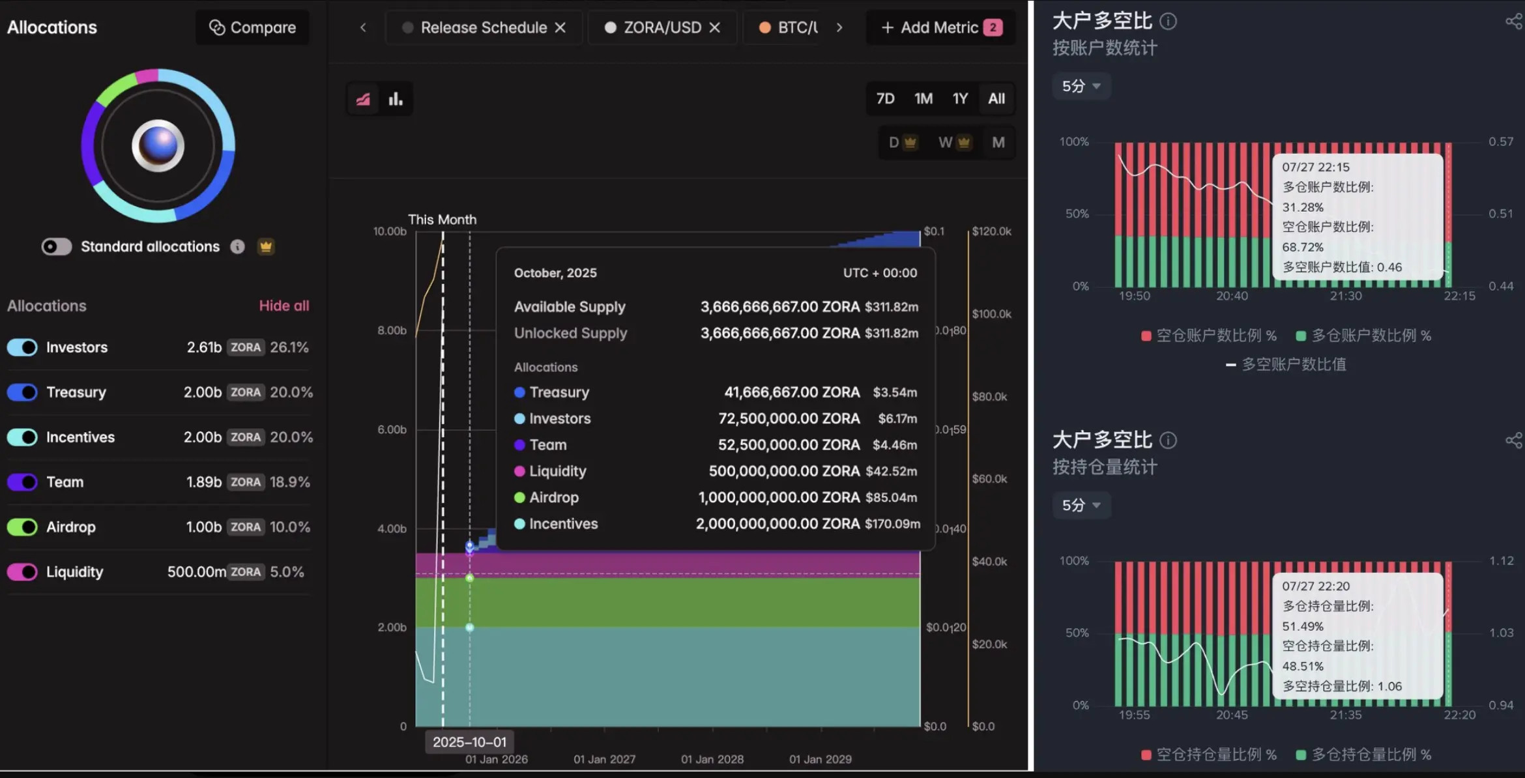Viewport: 1525px width, 778px height.
Task: Click the right chevron after the BTC metric tab
Action: pos(839,27)
